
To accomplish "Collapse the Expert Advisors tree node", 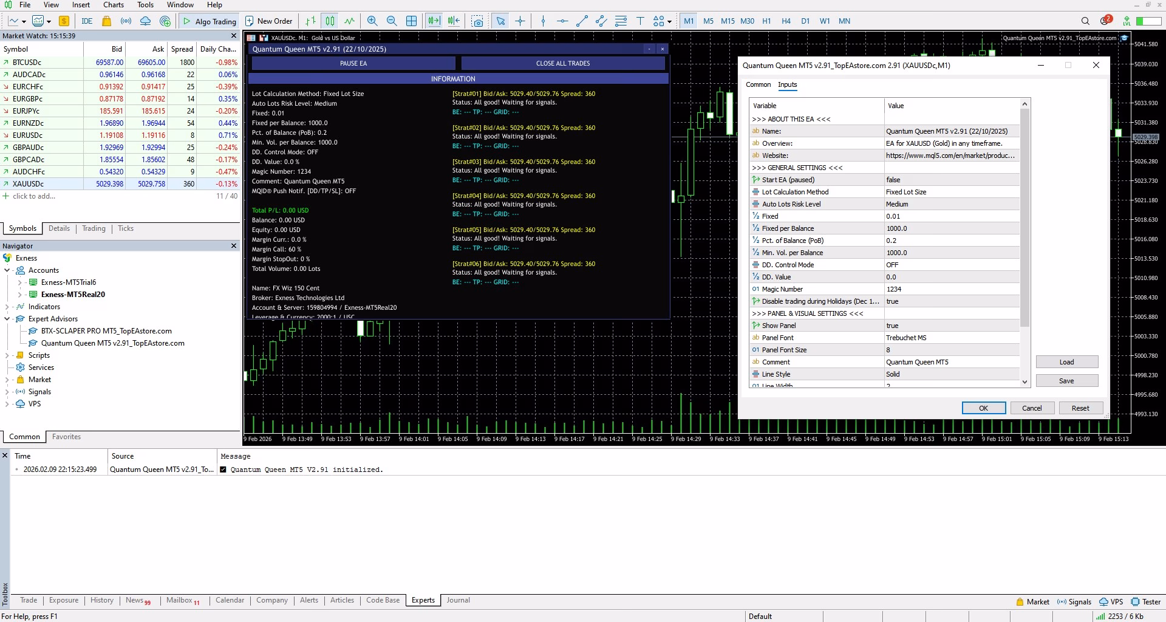I will (x=7, y=319).
